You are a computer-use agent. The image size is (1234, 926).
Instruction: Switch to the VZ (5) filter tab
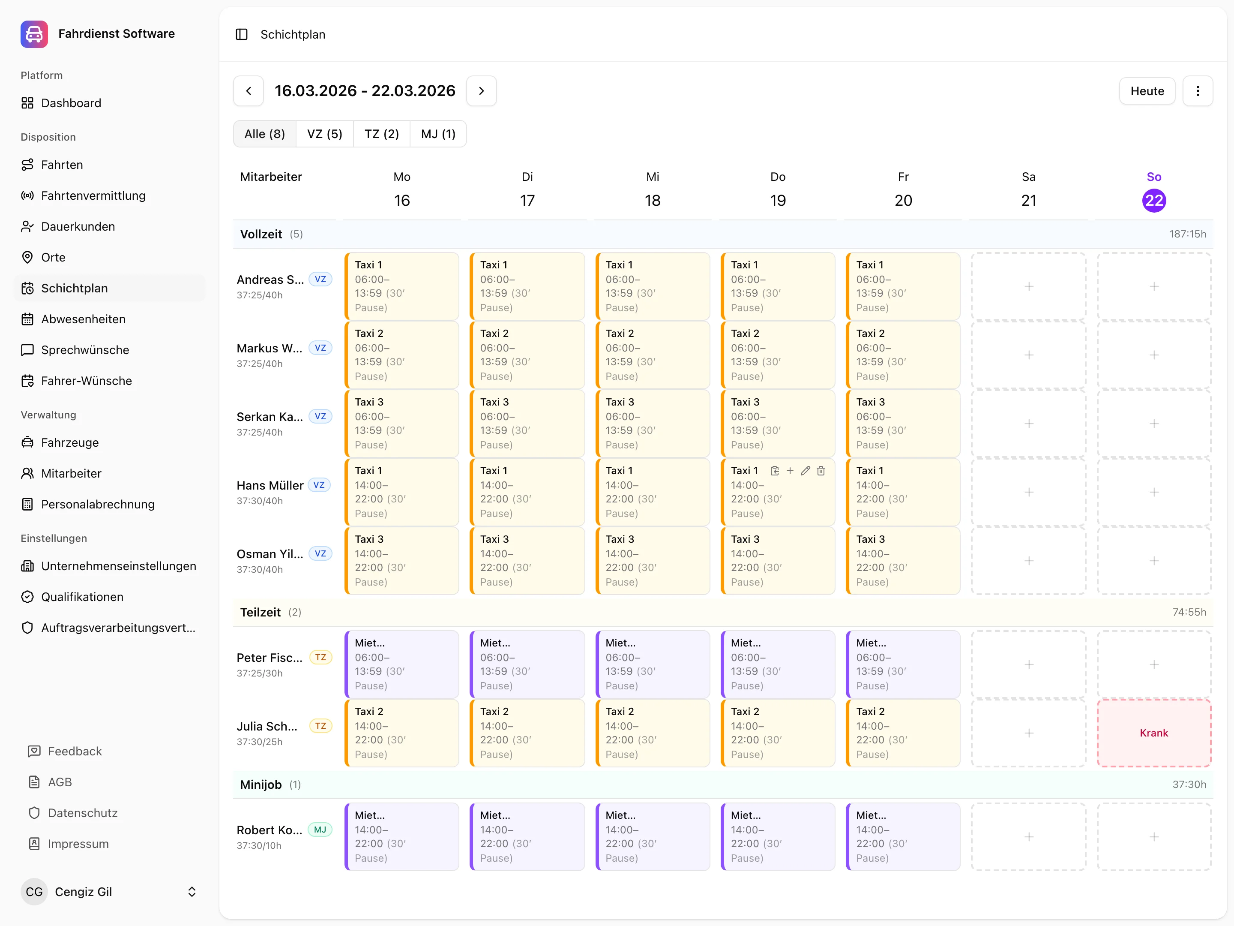324,133
